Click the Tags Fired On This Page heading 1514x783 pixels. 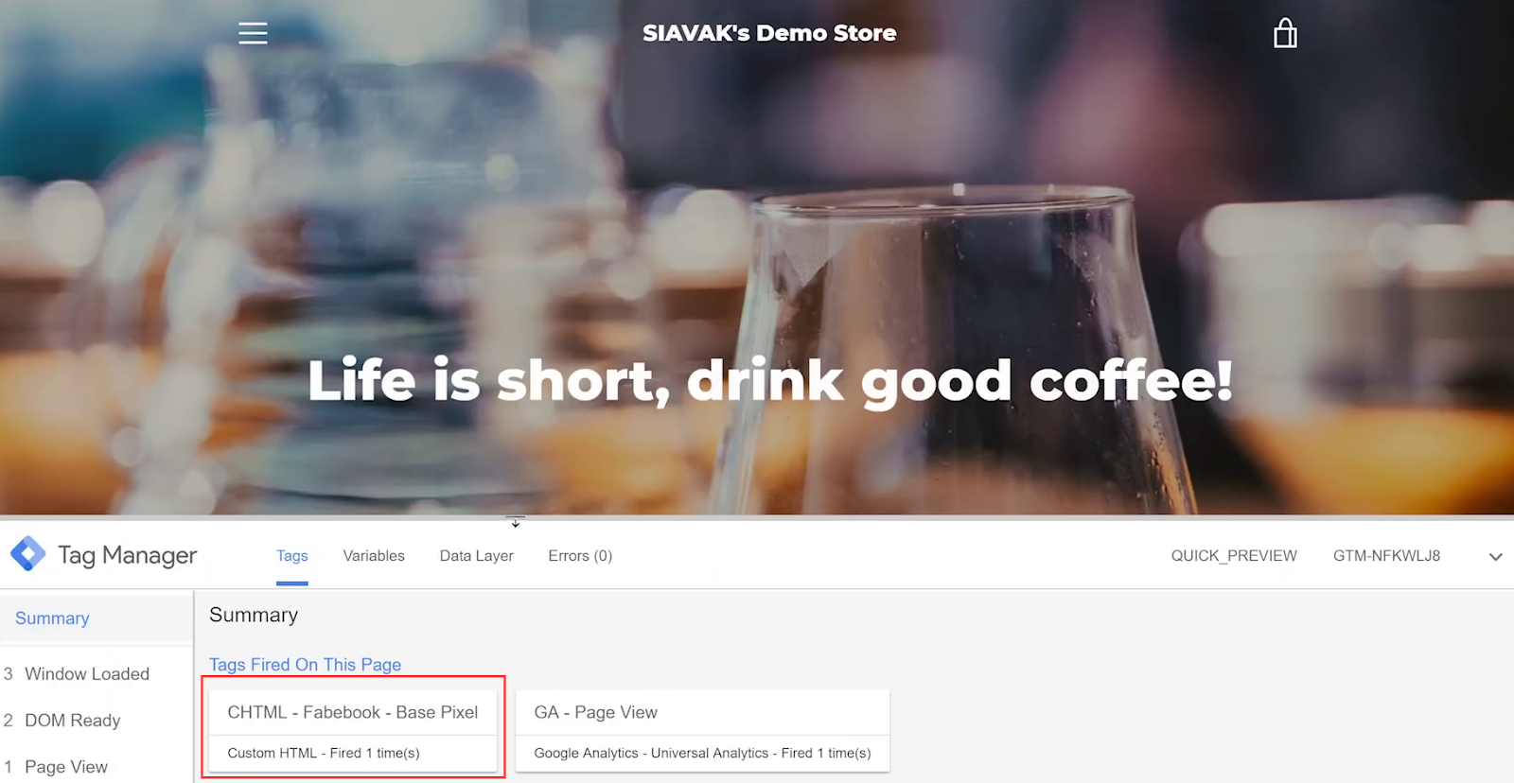pyautogui.click(x=305, y=665)
